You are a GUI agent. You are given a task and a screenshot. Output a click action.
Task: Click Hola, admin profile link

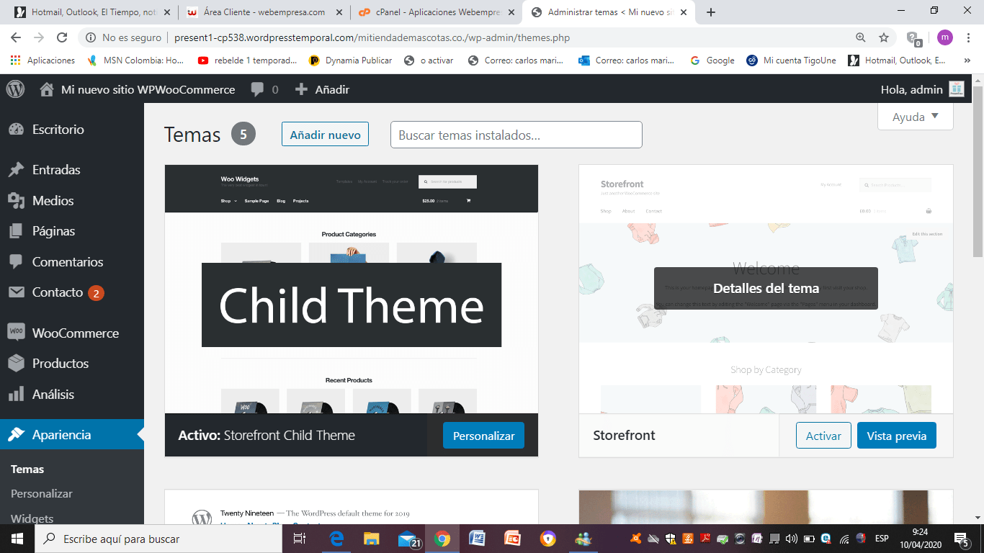911,89
